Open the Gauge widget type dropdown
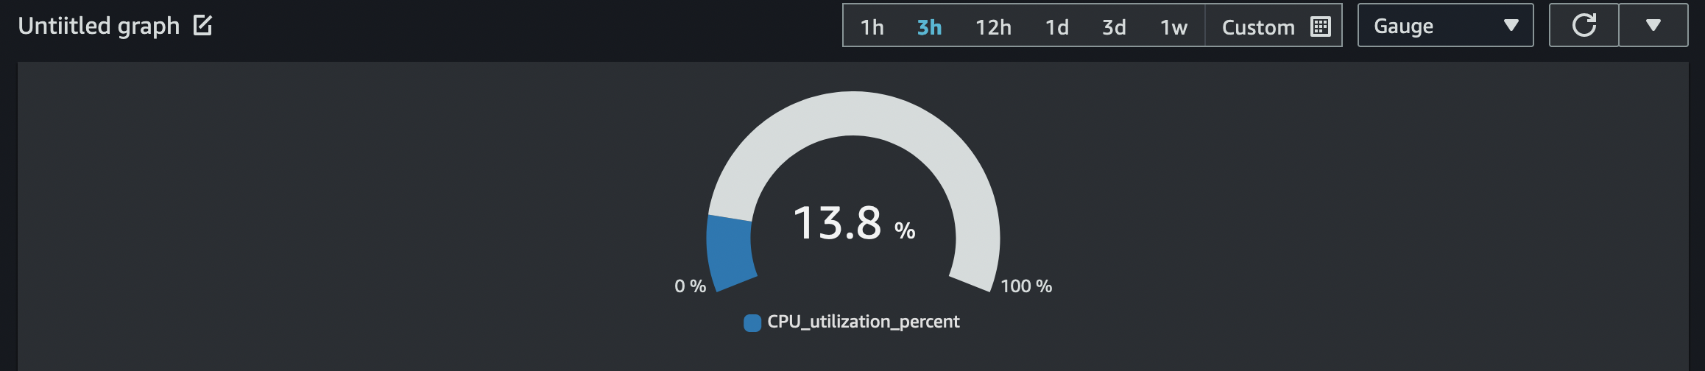 coord(1445,26)
